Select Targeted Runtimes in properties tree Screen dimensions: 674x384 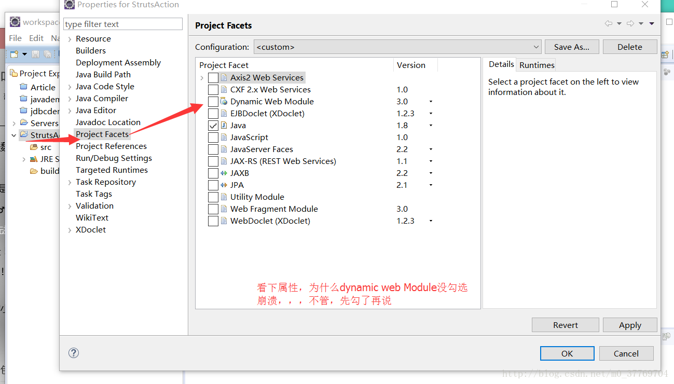point(112,170)
